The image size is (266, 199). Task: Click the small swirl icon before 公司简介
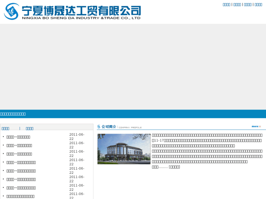(99, 126)
